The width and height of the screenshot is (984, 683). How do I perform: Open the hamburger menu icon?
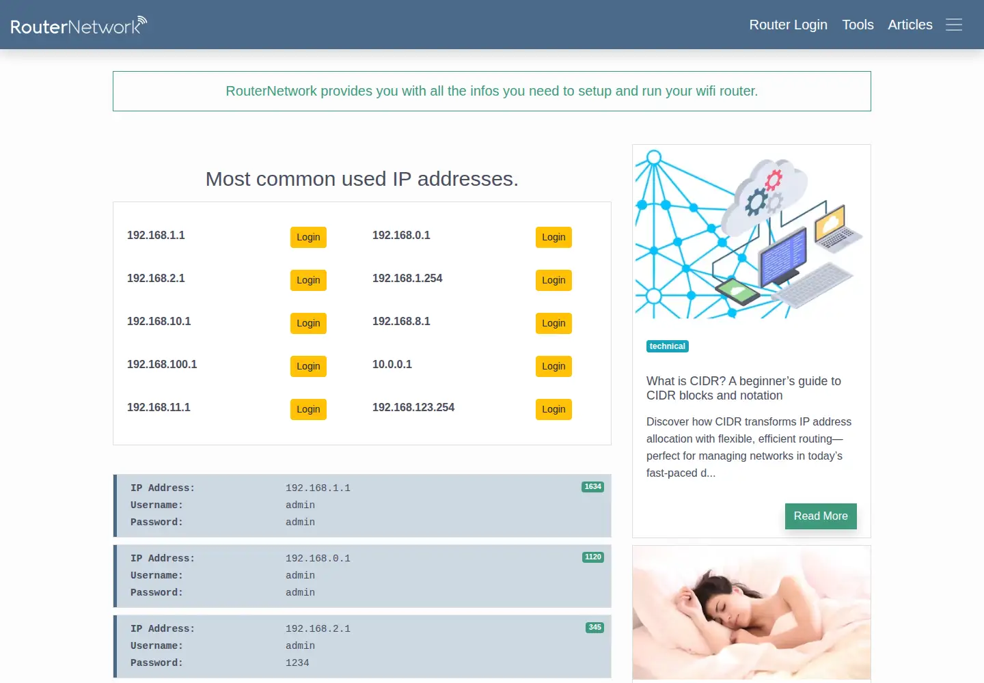point(954,25)
